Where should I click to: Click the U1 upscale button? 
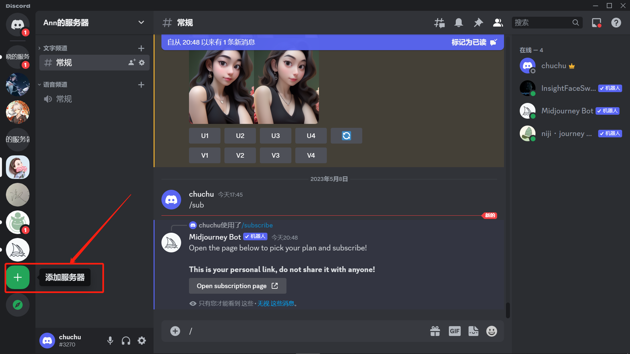[205, 136]
